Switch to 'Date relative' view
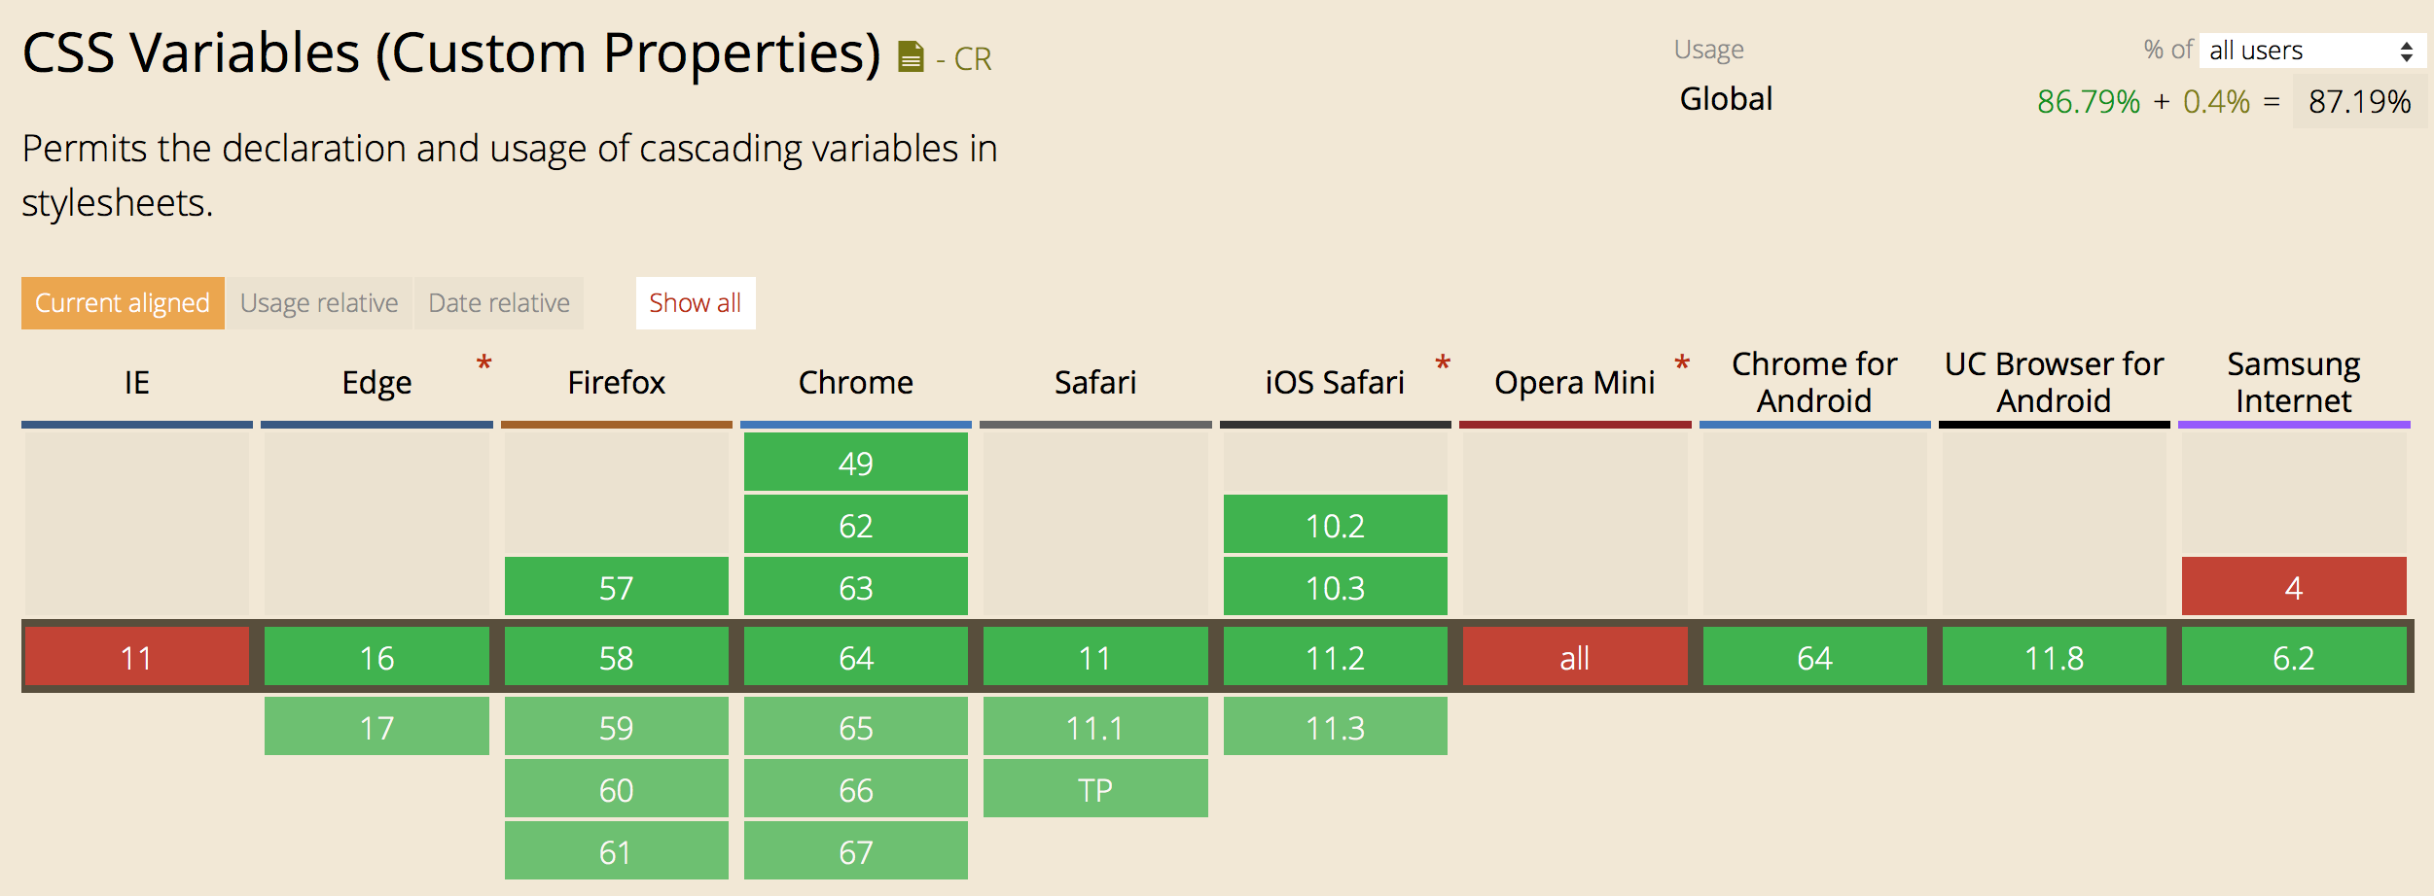 [x=497, y=302]
